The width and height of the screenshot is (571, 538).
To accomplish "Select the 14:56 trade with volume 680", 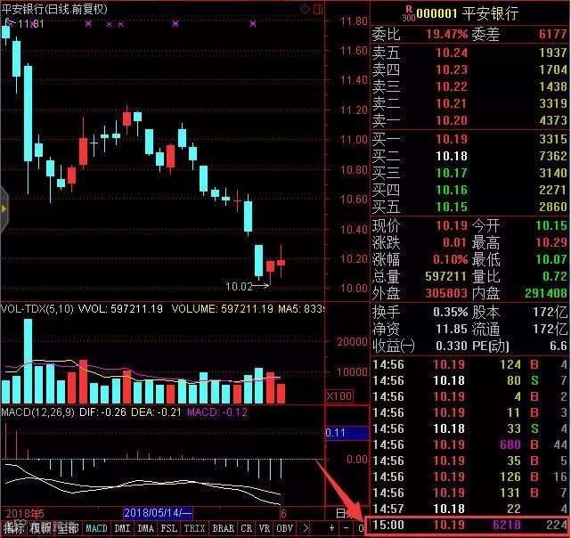I will [x=469, y=444].
